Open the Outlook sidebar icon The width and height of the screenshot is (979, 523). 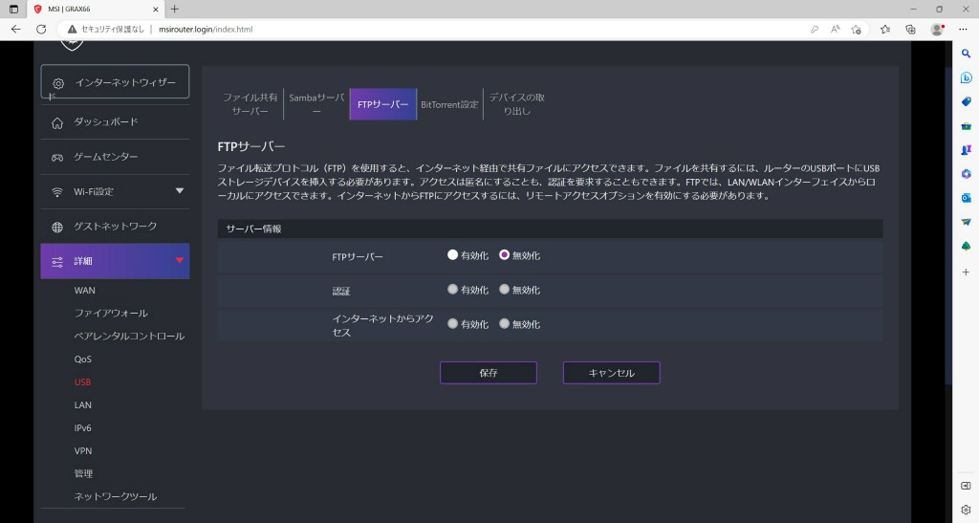point(966,198)
